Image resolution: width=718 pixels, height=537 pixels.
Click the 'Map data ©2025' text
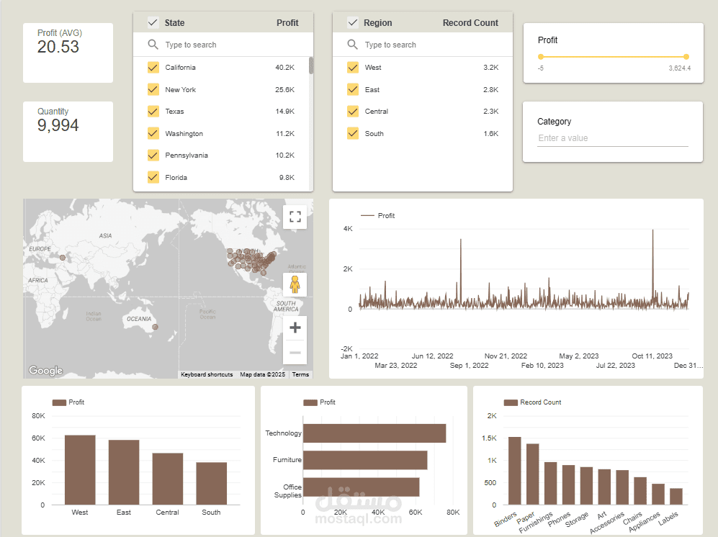click(x=262, y=374)
